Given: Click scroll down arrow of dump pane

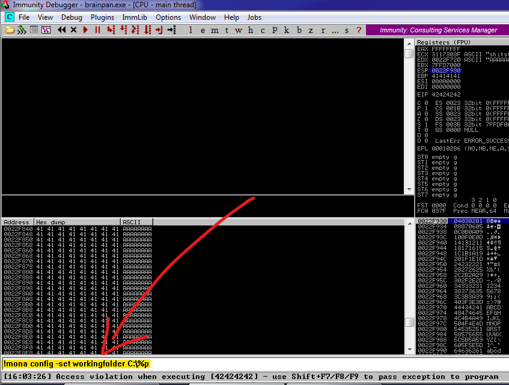Looking at the screenshot, I should pos(409,350).
